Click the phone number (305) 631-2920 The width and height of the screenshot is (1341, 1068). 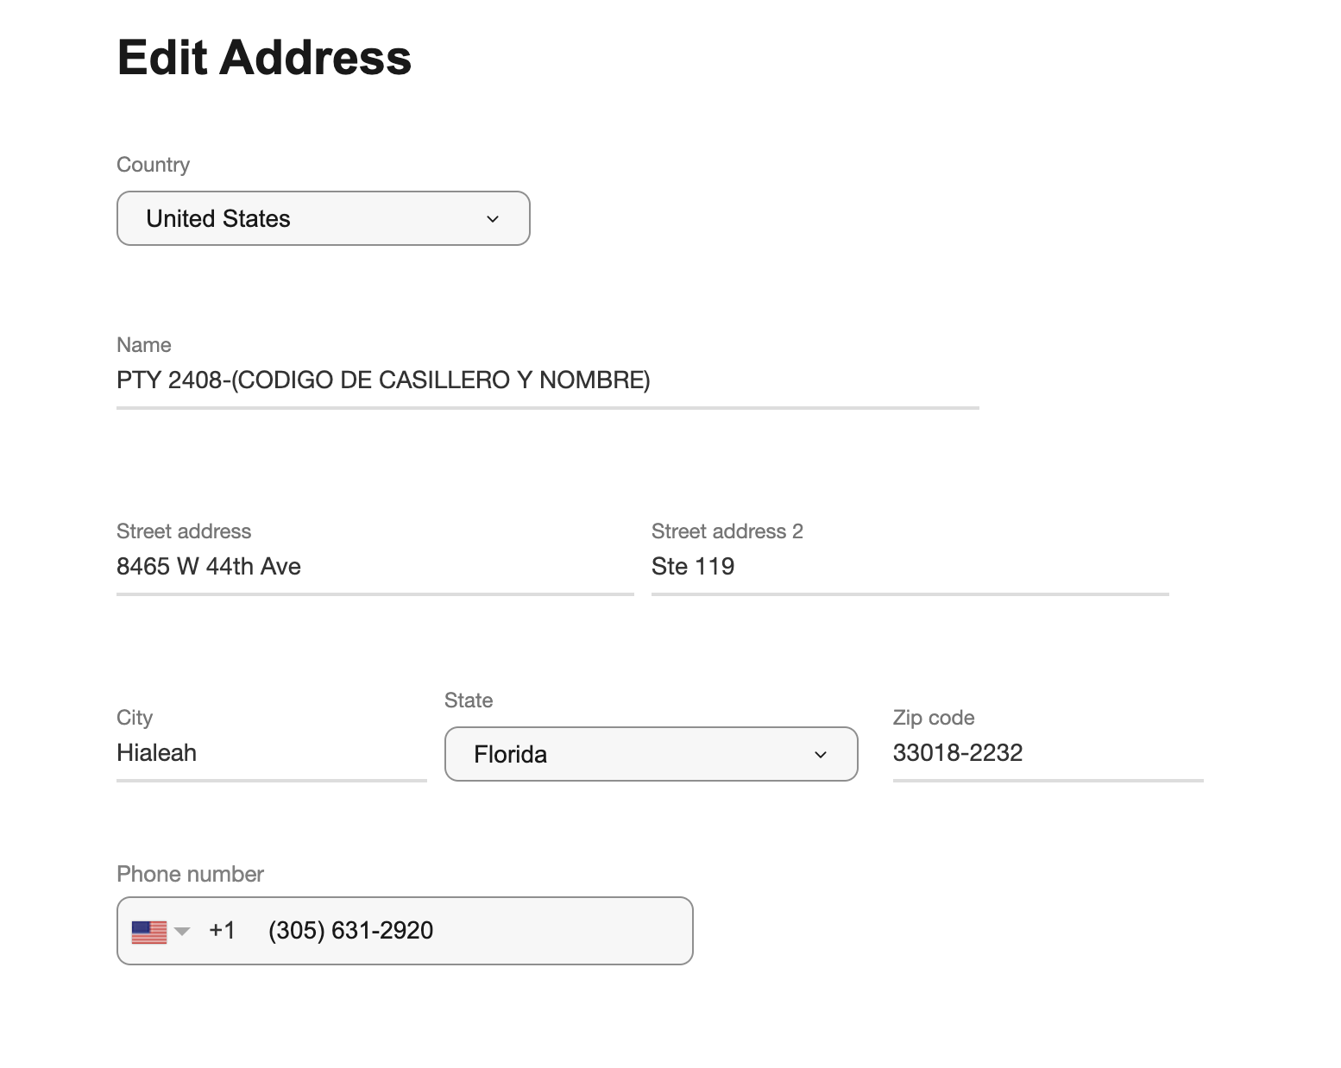(351, 931)
